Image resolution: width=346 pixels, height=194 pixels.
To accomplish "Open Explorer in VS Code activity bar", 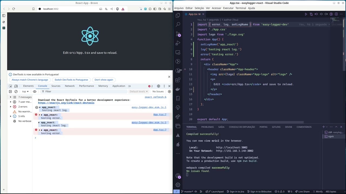I will click(x=178, y=15).
